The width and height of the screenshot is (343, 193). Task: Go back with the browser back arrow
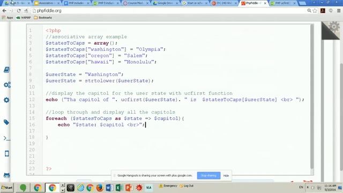tap(4, 11)
